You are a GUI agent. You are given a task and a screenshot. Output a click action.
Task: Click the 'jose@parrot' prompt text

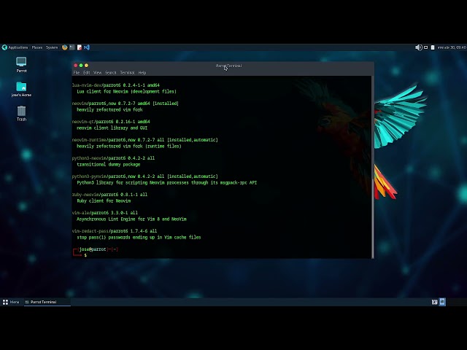(93, 249)
